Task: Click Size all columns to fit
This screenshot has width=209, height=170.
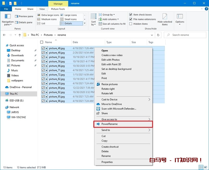Action: (112, 24)
